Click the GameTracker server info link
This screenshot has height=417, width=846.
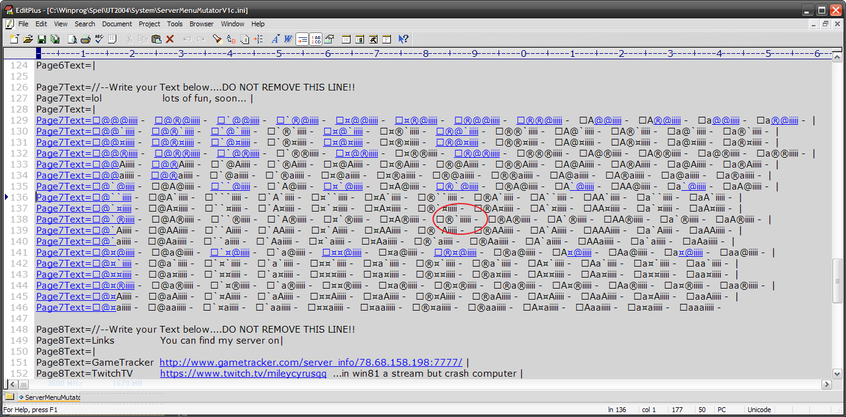[x=311, y=363]
